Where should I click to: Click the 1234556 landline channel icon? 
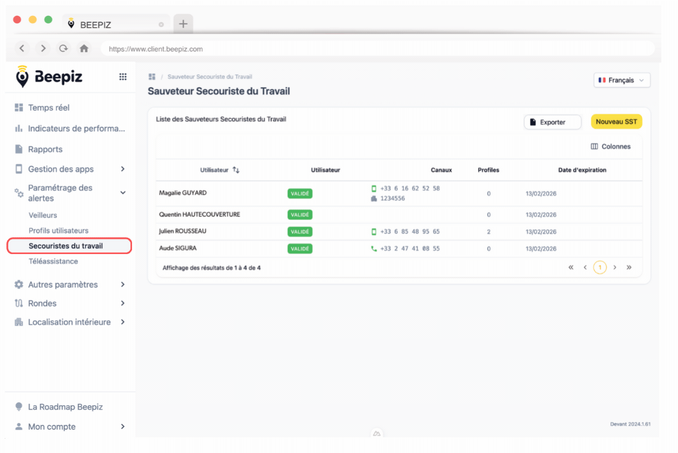click(373, 198)
